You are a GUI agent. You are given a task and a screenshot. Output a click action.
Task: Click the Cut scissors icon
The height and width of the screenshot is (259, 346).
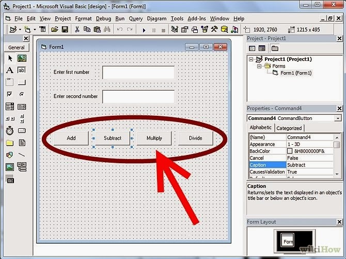pyautogui.click(x=77, y=29)
